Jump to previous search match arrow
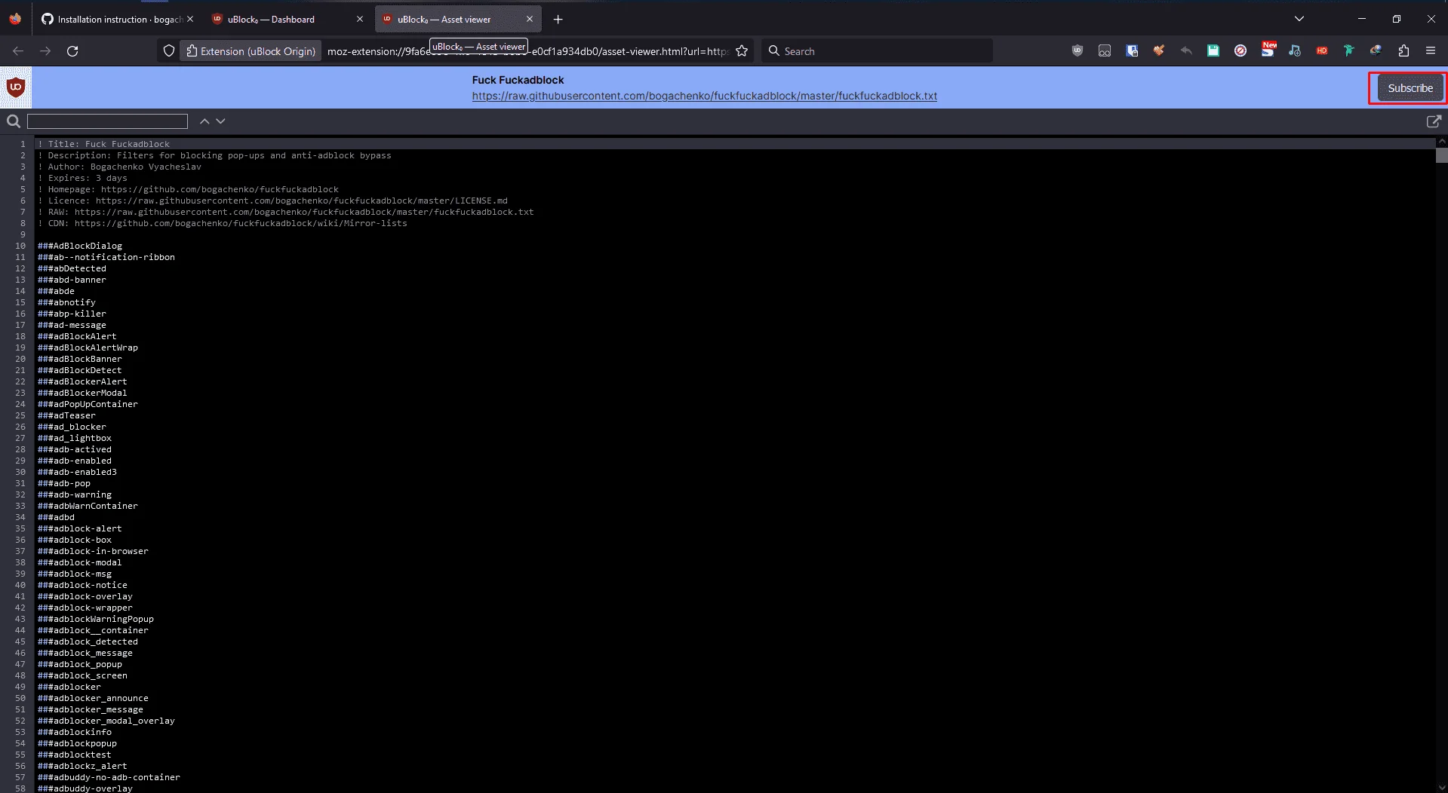The height and width of the screenshot is (793, 1448). [204, 121]
